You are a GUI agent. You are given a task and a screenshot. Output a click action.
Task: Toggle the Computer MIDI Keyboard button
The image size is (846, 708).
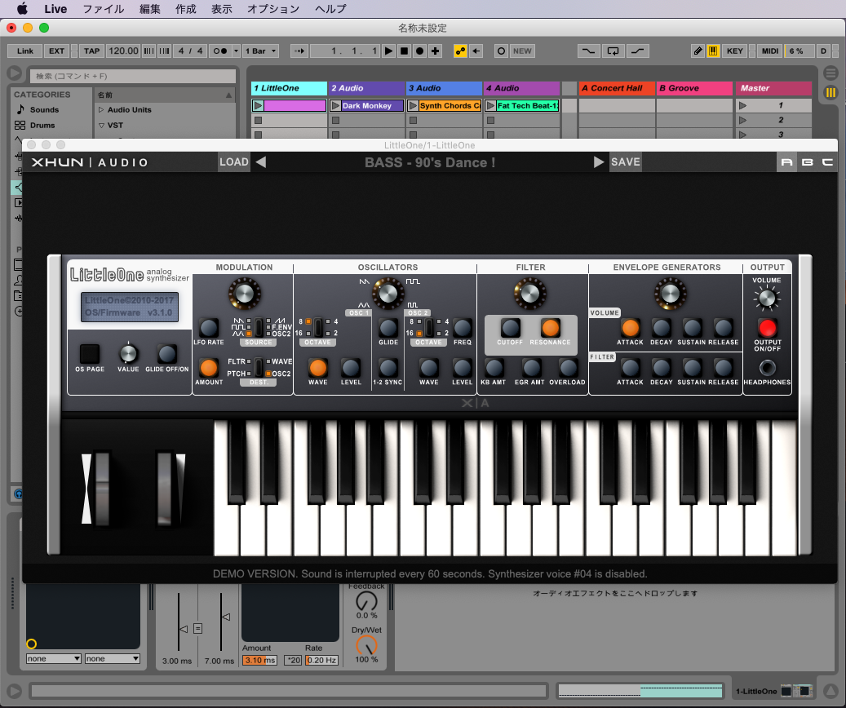point(713,51)
